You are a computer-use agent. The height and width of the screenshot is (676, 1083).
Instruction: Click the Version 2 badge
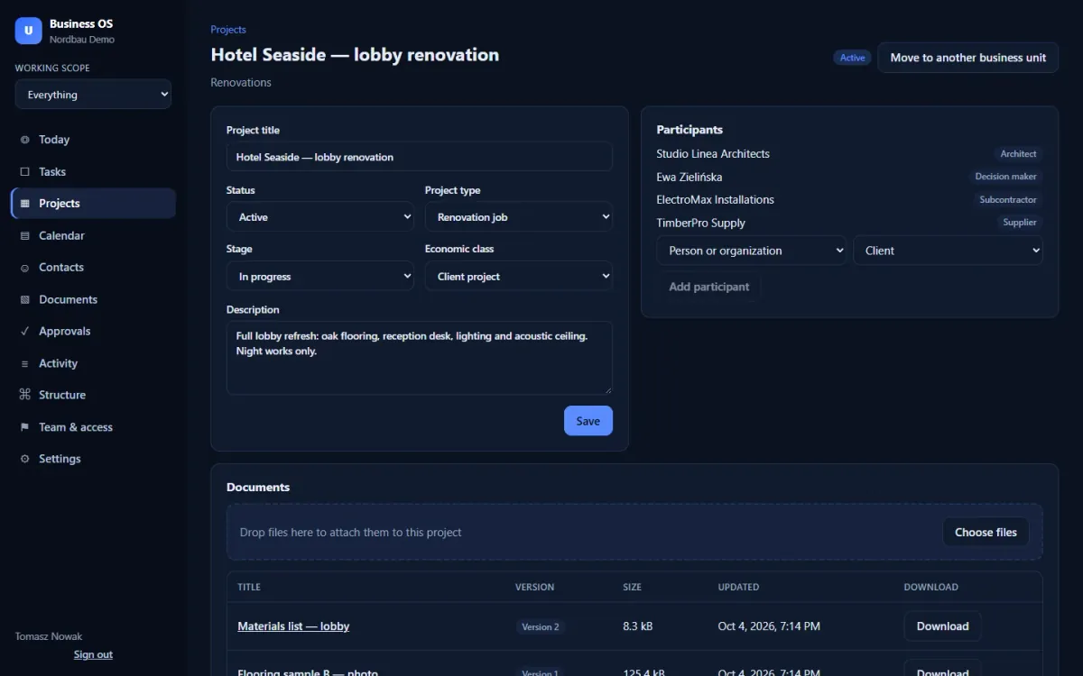tap(541, 626)
